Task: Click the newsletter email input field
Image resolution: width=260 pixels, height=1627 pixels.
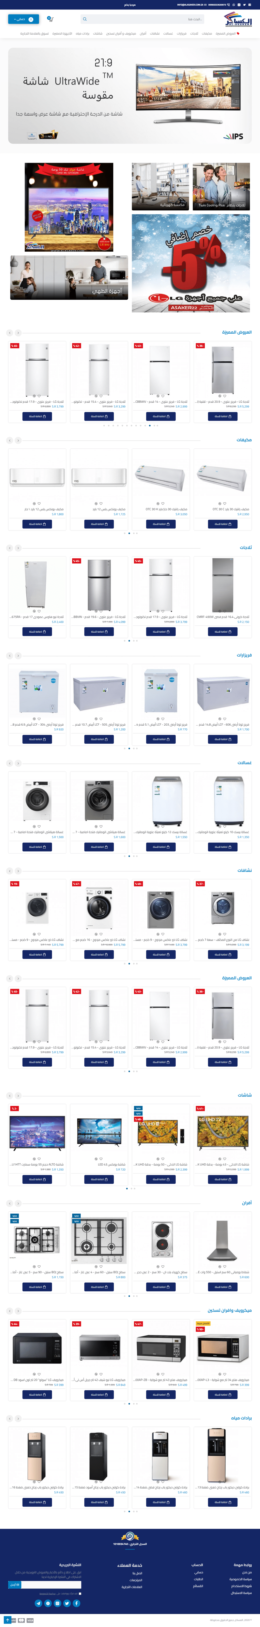Action: coord(52,1585)
